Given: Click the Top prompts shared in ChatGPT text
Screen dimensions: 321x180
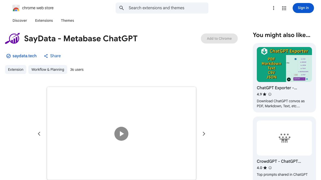Looking at the screenshot, I should tap(282, 174).
